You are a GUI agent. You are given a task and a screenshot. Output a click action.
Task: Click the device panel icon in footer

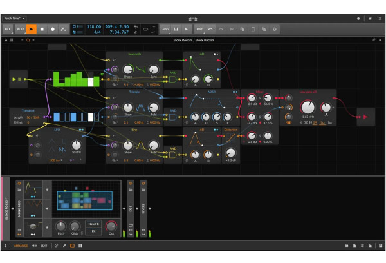tap(72, 246)
